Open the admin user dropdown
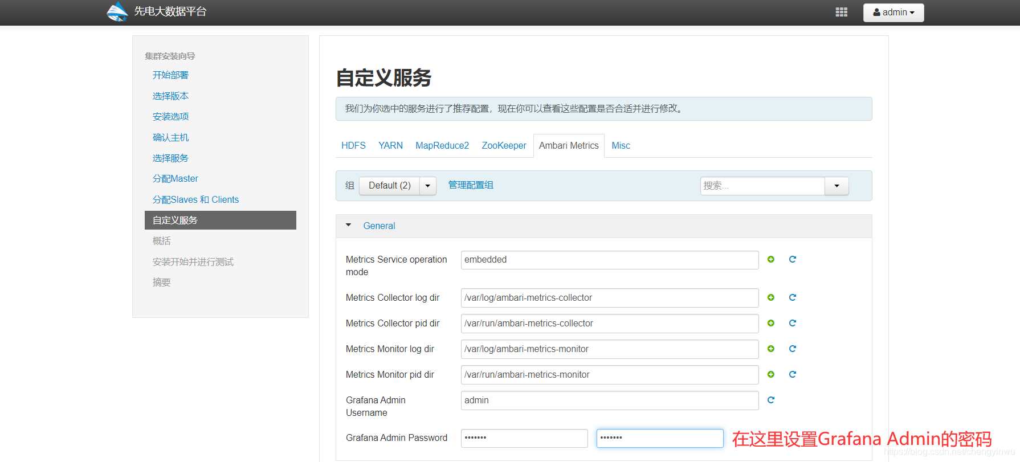Viewport: 1020px width, 462px height. (893, 13)
